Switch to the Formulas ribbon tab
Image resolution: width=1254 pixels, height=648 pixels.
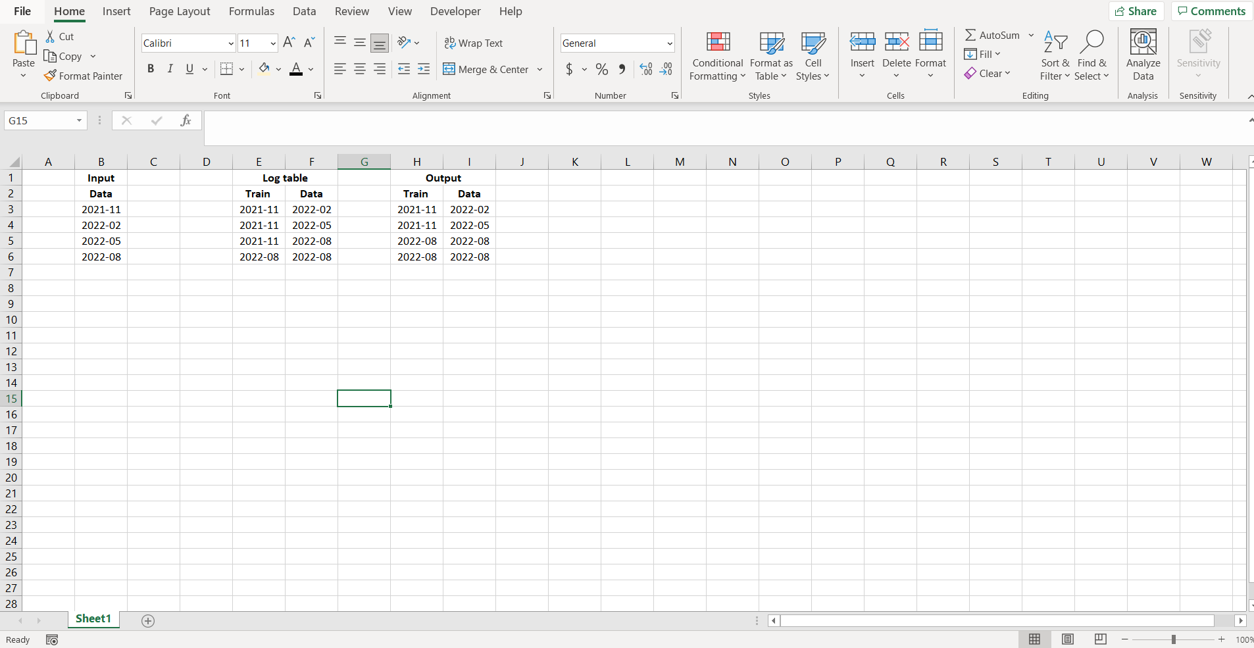tap(251, 11)
